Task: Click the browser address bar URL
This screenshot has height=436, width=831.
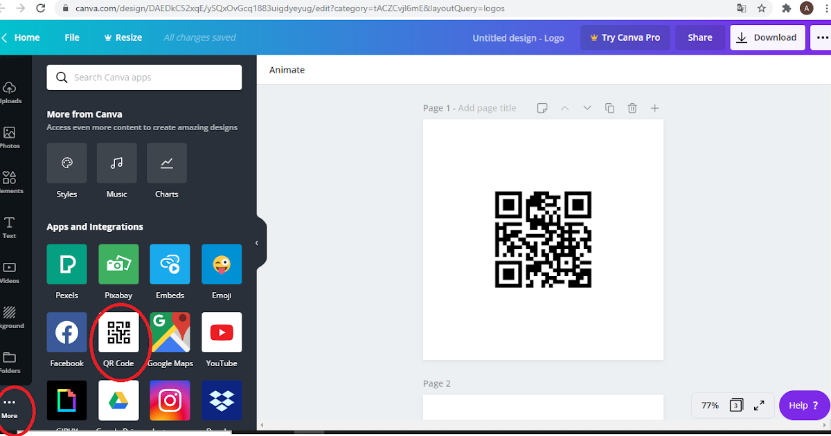Action: pos(289,8)
